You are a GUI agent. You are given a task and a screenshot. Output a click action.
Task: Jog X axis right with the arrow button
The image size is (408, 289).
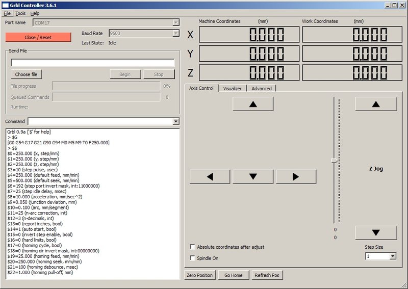tap(296, 177)
